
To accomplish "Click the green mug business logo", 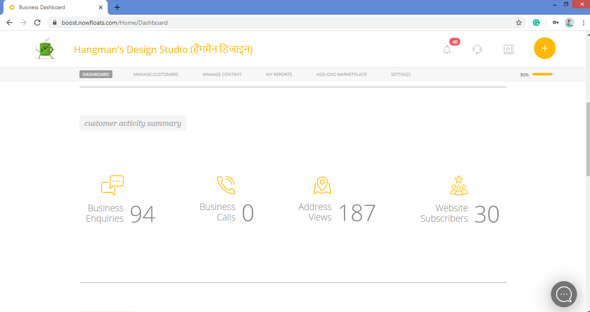I will click(45, 49).
